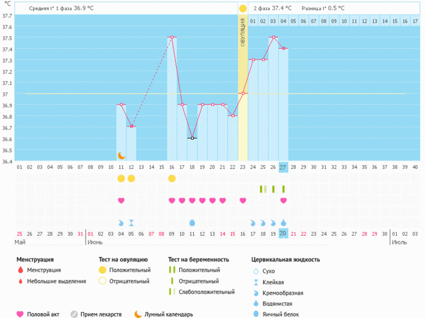Screen dimensions: 425x318
Task: Click the 36.8 temperature point on day 22
Action: tap(233, 115)
